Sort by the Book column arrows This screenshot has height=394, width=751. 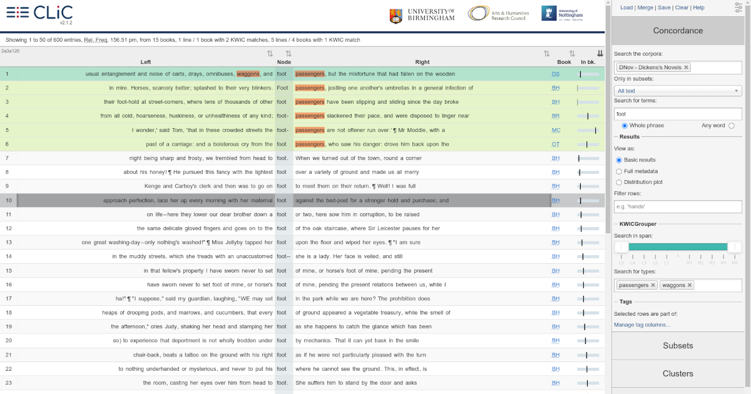pyautogui.click(x=571, y=54)
